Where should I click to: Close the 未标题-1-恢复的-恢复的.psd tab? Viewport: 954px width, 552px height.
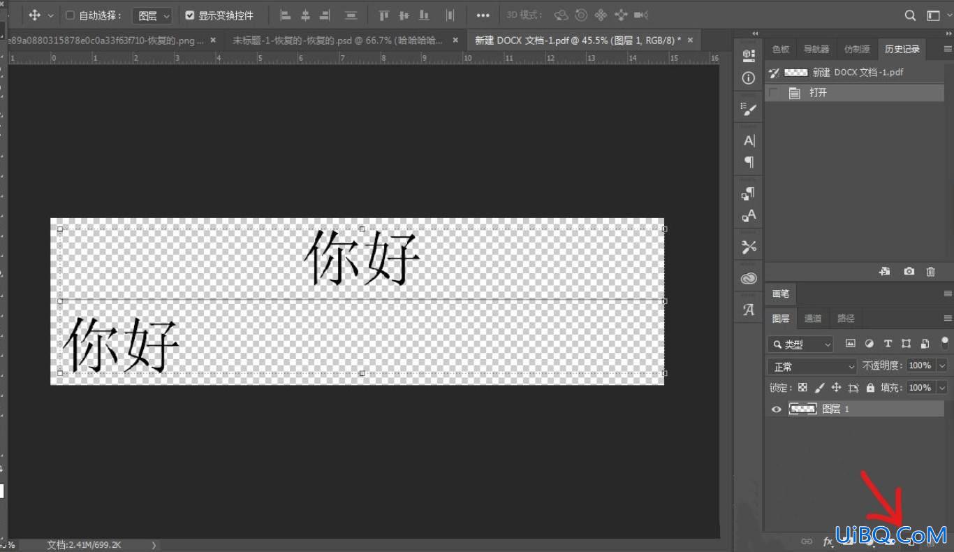coord(455,41)
